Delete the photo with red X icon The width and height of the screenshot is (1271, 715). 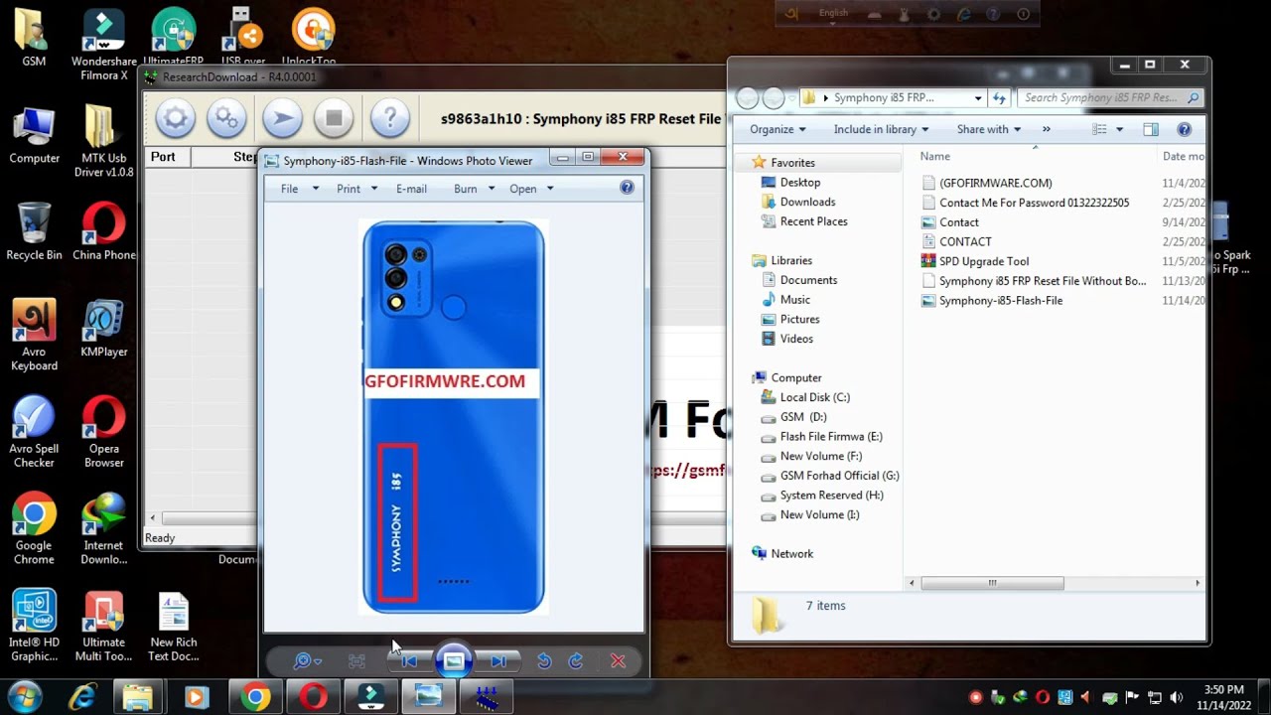coord(618,661)
